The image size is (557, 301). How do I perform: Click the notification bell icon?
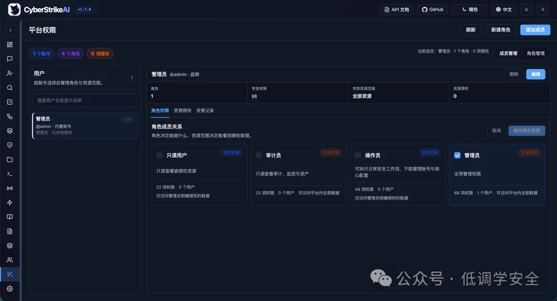527,10
